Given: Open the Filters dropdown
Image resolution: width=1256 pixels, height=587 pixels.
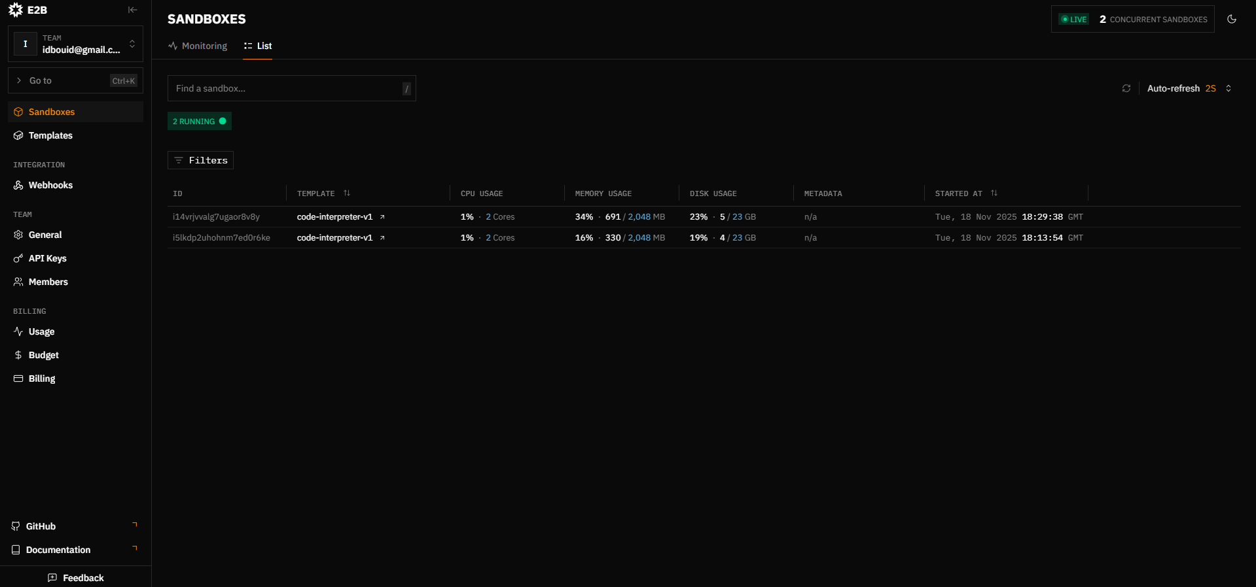Looking at the screenshot, I should click(x=200, y=160).
